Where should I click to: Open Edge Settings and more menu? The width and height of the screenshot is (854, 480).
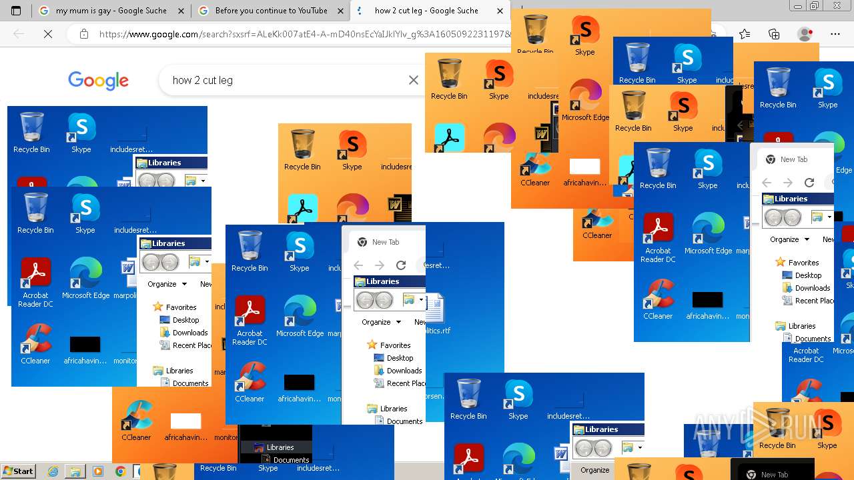pos(835,34)
